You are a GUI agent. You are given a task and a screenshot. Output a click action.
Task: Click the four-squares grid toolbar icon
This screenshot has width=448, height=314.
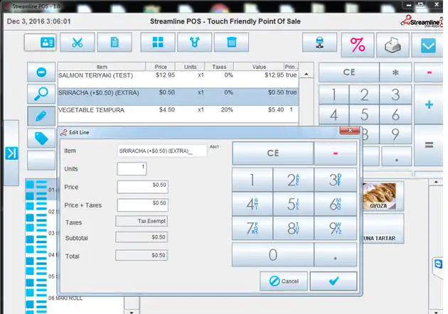(x=158, y=42)
